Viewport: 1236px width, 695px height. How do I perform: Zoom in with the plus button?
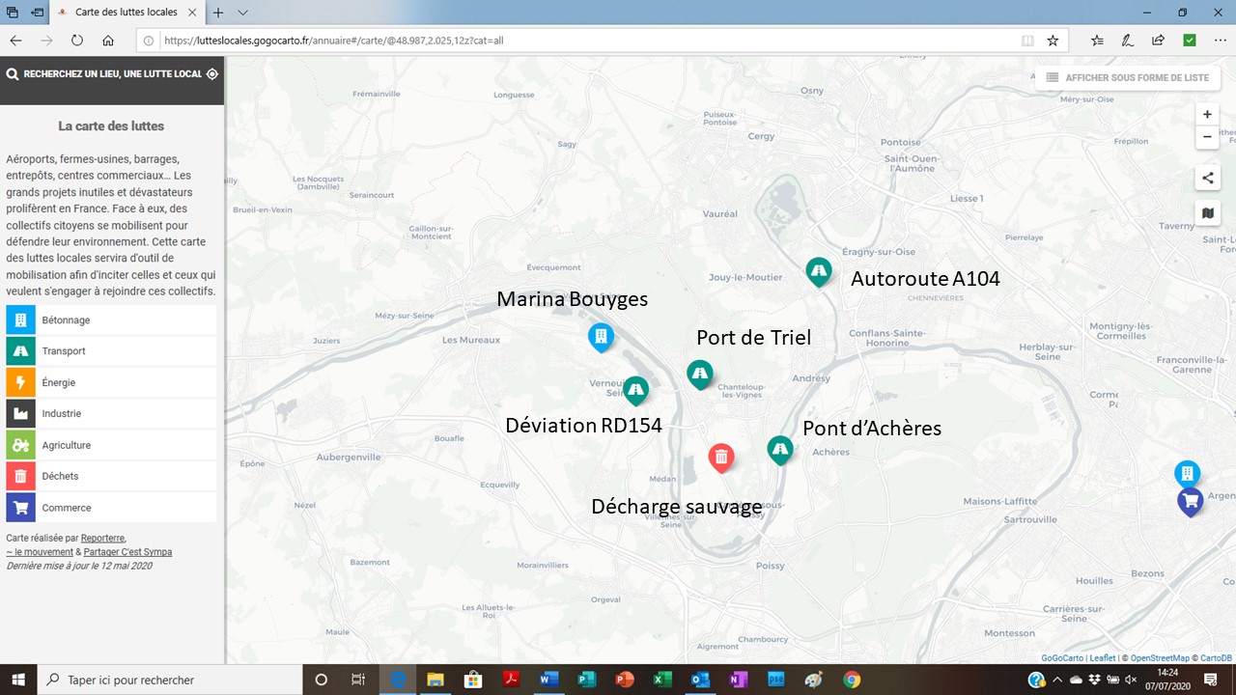click(x=1207, y=114)
